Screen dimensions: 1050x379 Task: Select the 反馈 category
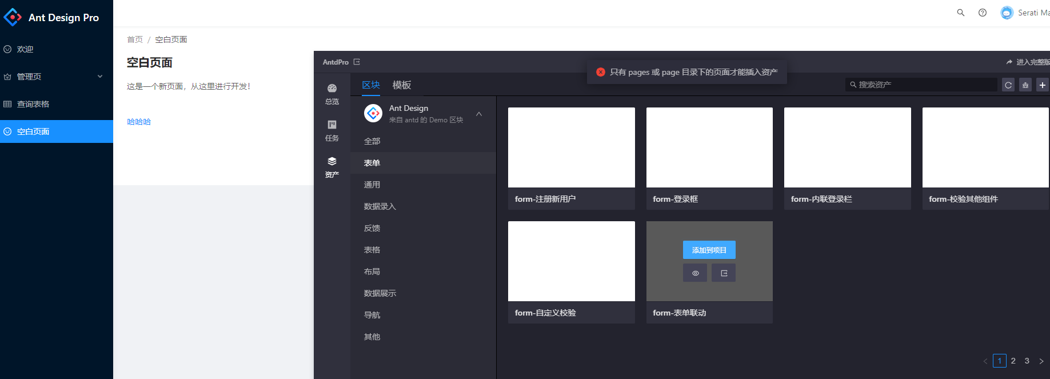423,228
